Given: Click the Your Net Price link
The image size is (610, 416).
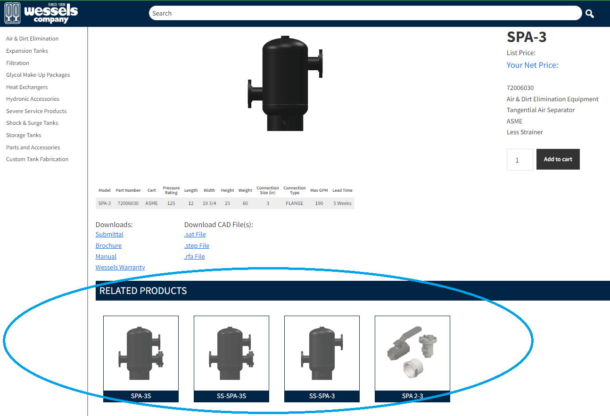Looking at the screenshot, I should (x=532, y=65).
